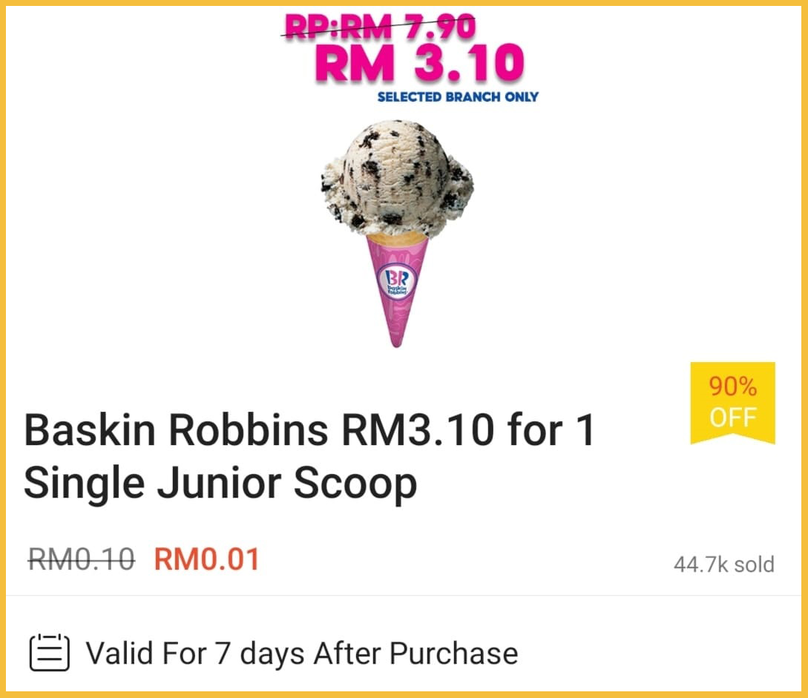This screenshot has width=808, height=698.
Task: Click the 90% OFF yellow badge
Action: pos(733,403)
